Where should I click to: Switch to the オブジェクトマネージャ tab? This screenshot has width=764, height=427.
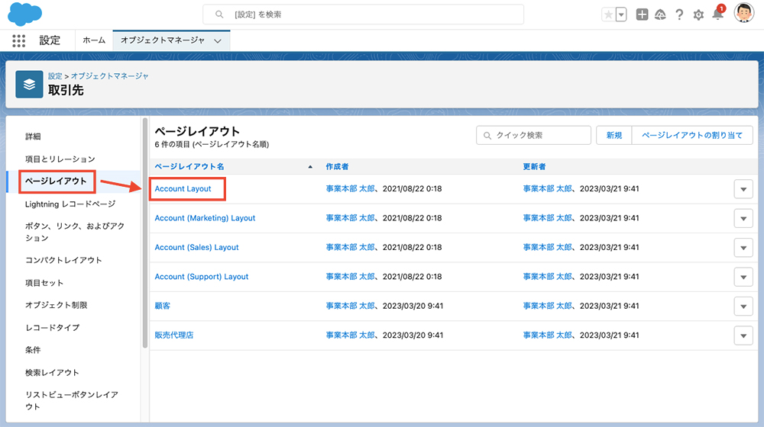(x=162, y=40)
